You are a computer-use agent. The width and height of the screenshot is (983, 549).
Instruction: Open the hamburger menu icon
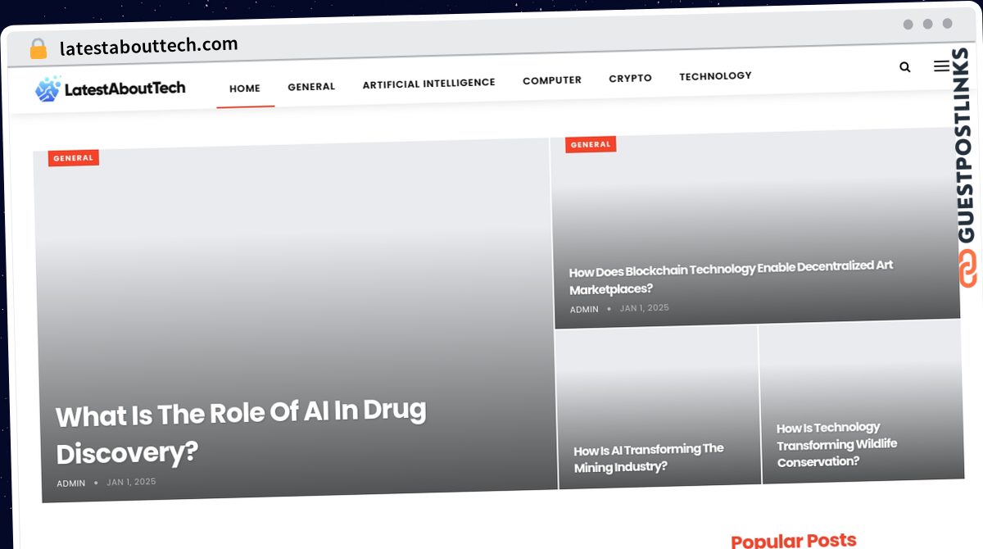click(x=941, y=66)
